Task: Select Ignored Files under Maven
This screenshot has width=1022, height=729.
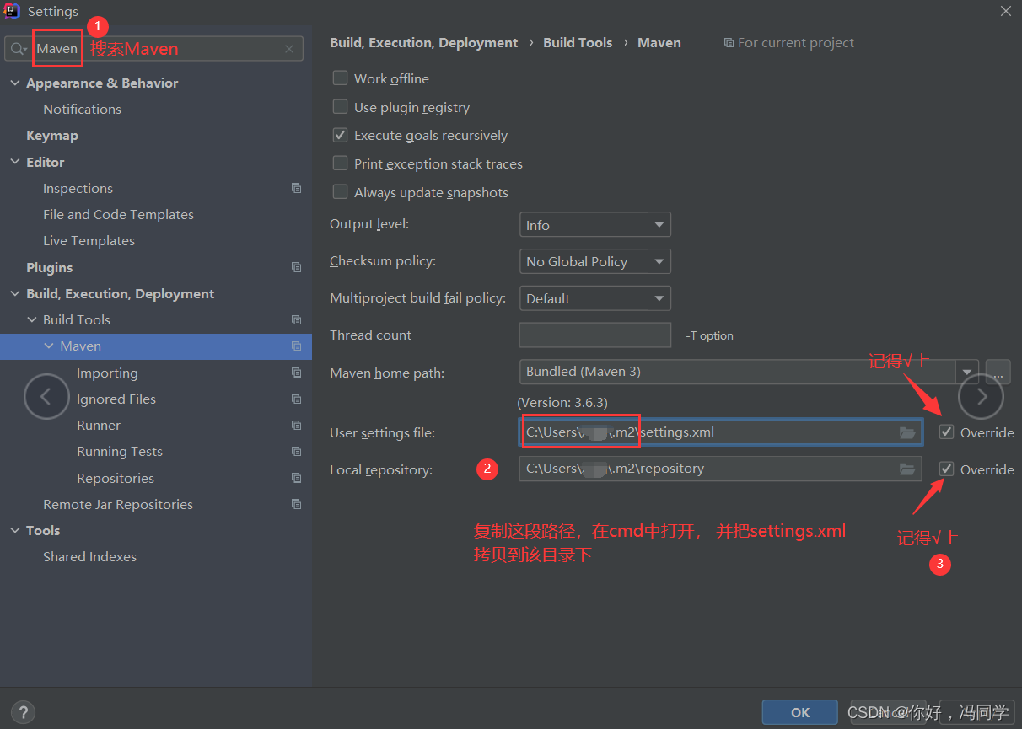Action: (x=116, y=399)
